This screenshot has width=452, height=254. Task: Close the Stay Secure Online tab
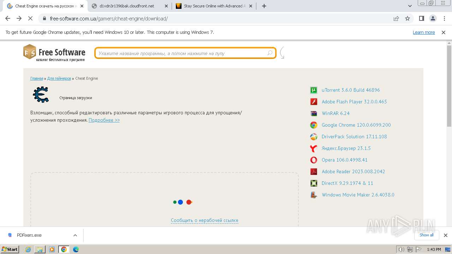251,6
